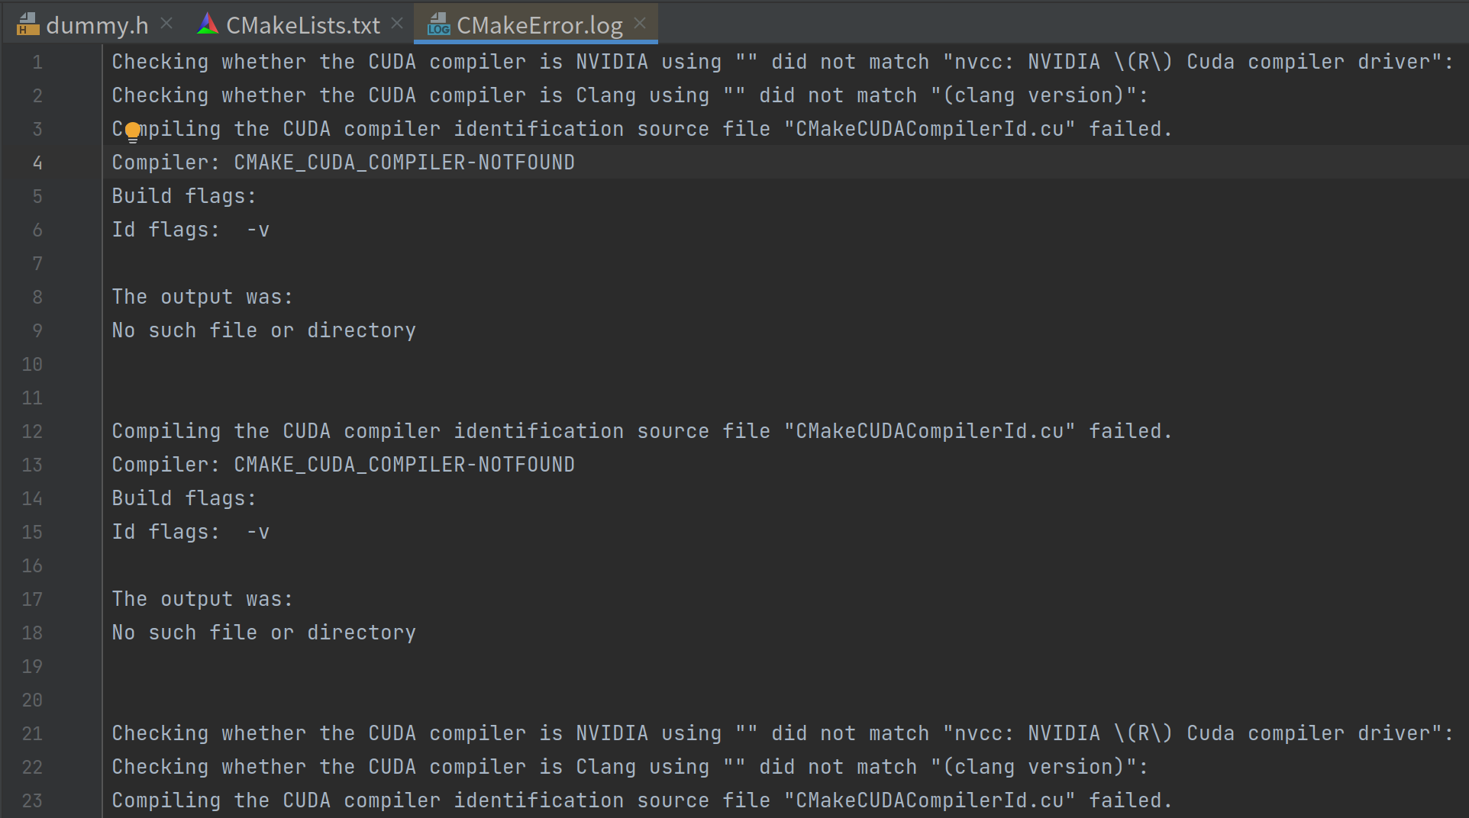Click "No such file or directory" on line 9
1469x818 pixels.
264,330
